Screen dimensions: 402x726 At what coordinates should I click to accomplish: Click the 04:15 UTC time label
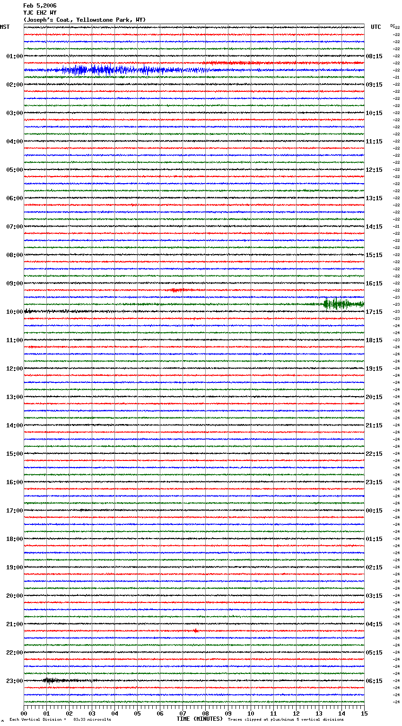374,624
